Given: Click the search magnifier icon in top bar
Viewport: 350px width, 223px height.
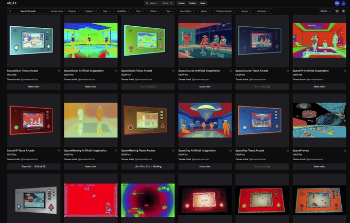Looking at the screenshot, I should (x=147, y=3).
